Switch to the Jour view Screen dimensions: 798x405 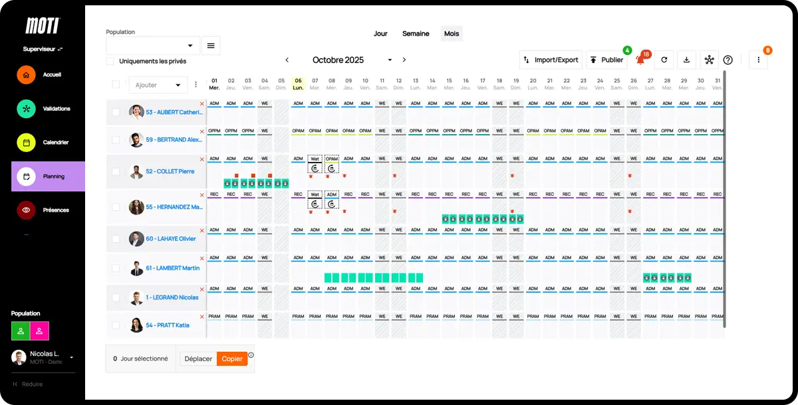click(x=380, y=33)
